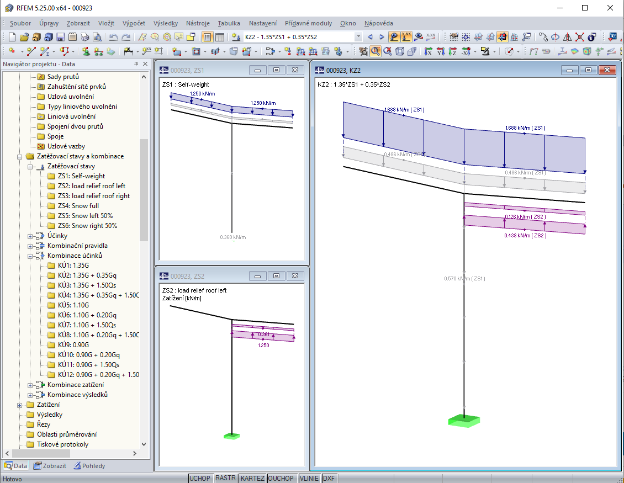Open an existing file via folder icon
The height and width of the screenshot is (483, 624).
(24, 37)
